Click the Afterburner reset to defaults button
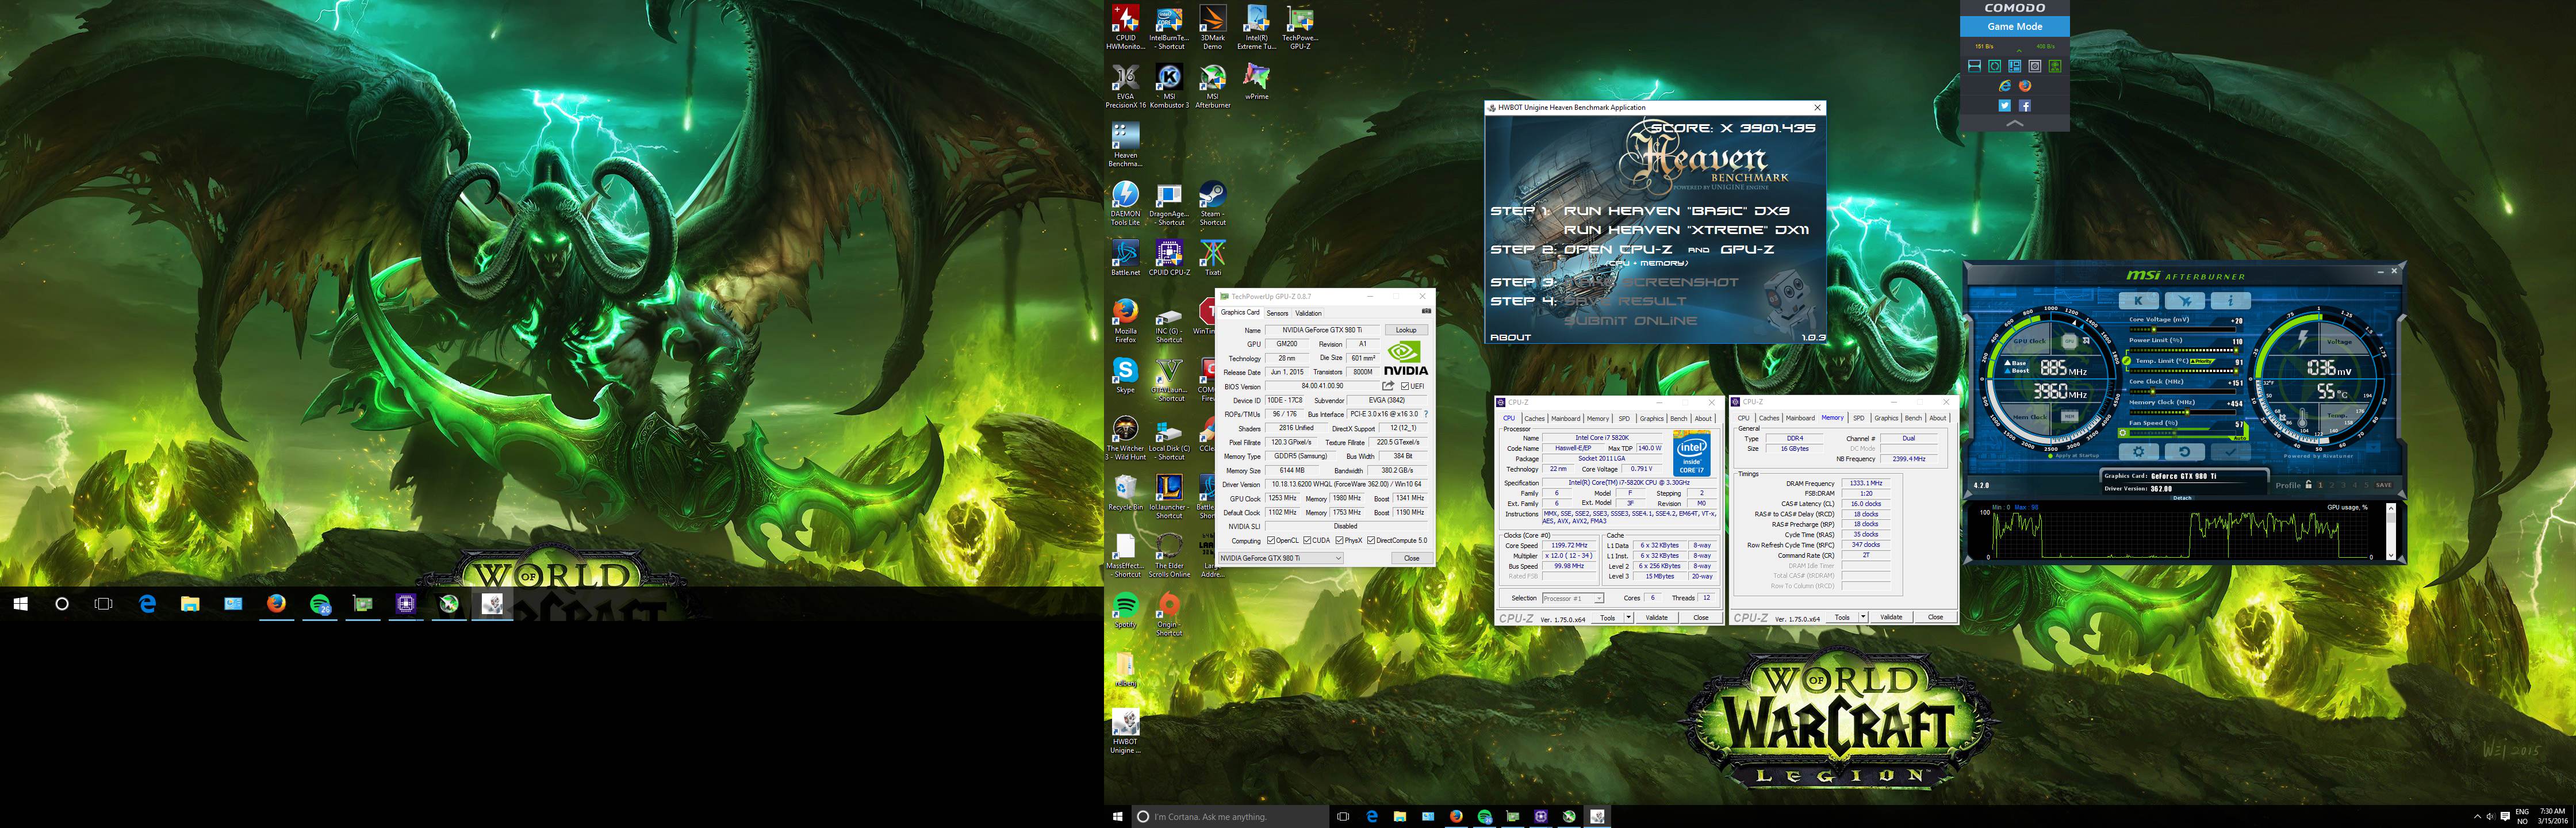The width and height of the screenshot is (2576, 828). tap(2185, 452)
